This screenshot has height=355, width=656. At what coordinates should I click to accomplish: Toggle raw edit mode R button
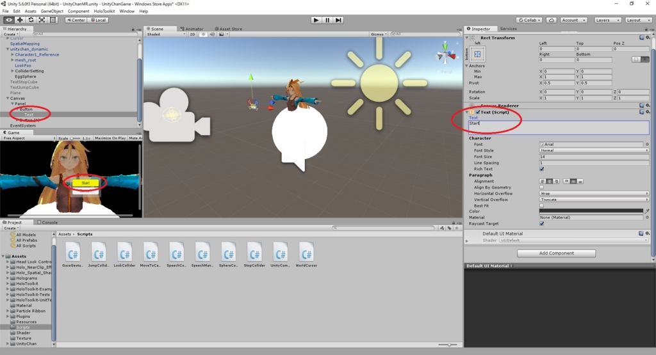[x=646, y=59]
